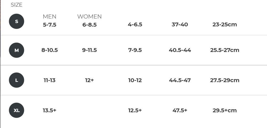Click the 29.5+cm length value
This screenshot has width=267, height=128.
(225, 110)
